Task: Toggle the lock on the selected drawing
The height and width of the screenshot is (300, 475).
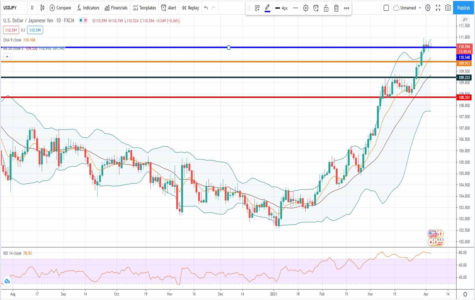Action: coord(326,8)
